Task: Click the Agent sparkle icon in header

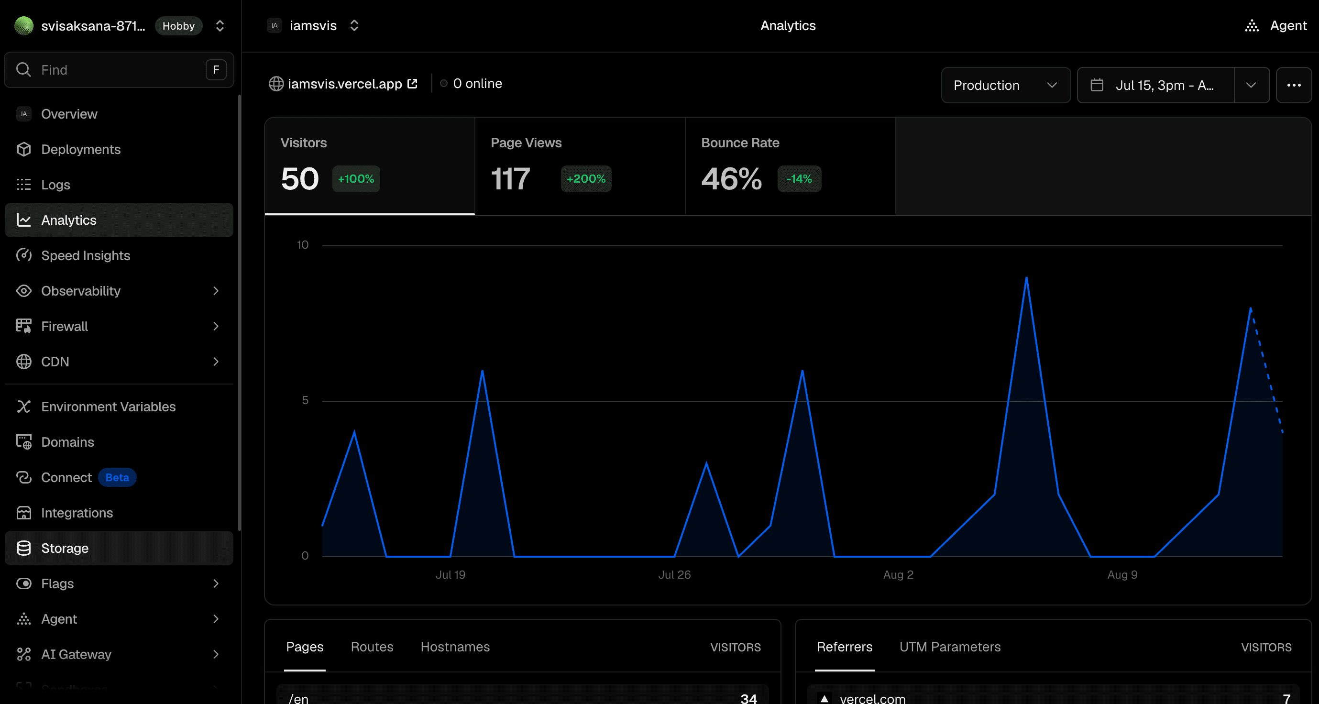Action: [x=1252, y=25]
